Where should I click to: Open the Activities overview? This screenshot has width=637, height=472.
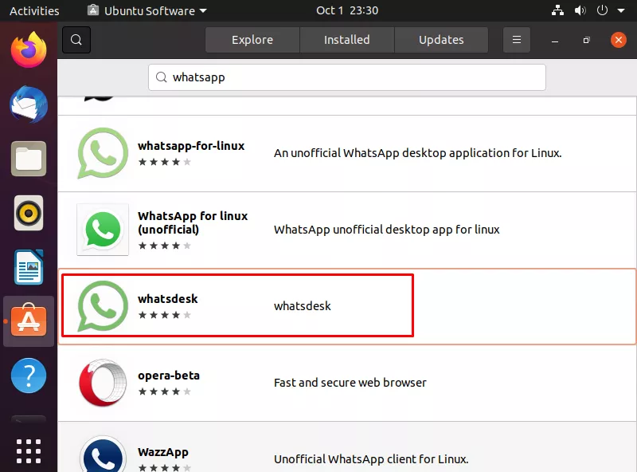34,11
